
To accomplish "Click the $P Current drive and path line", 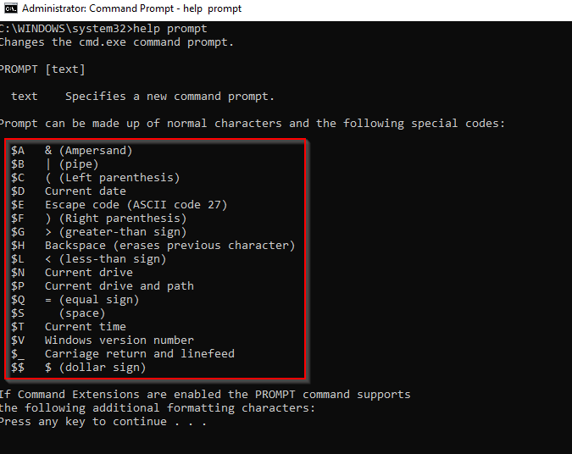I will tap(102, 286).
